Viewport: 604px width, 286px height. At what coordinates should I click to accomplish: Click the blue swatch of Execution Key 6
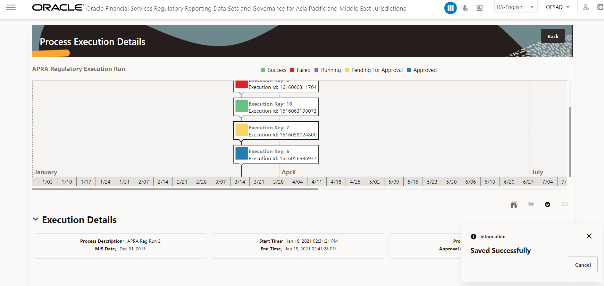(x=241, y=153)
